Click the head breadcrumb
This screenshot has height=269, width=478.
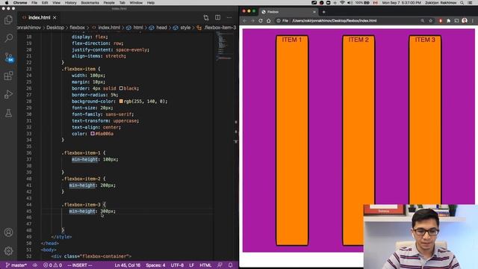[x=158, y=28]
